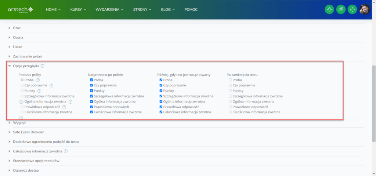
Task: Click Szczegółowa informacja zwrotna checkbox under Podczas próby
Action: pyautogui.click(x=22, y=96)
